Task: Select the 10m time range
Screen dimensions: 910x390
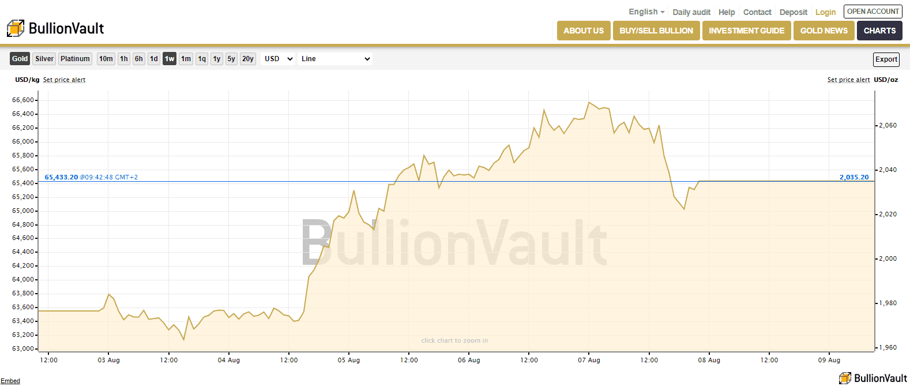Action: click(106, 59)
